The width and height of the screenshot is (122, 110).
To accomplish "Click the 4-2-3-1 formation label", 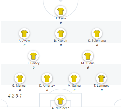I will click(15, 96).
